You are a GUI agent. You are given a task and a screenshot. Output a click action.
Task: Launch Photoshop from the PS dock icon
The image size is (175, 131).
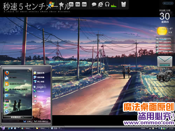pos(71,5)
